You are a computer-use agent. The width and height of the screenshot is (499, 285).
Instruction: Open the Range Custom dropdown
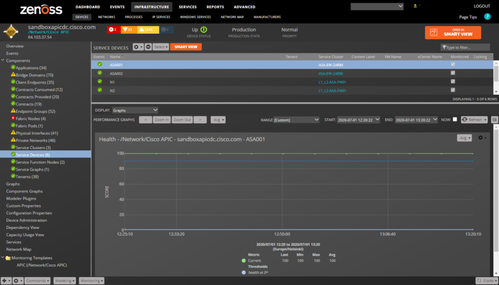pos(296,120)
